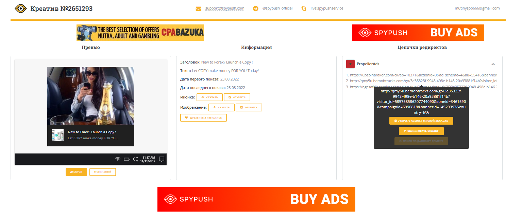Open the support@spypush.com email link

[x=225, y=8]
